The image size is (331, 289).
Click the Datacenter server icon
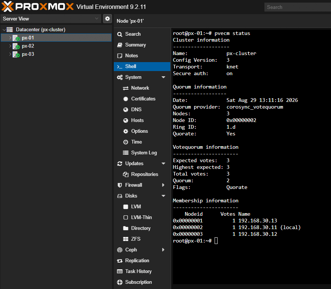pos(10,29)
